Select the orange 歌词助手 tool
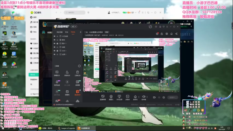This screenshot has height=131, width=233. click(77, 93)
